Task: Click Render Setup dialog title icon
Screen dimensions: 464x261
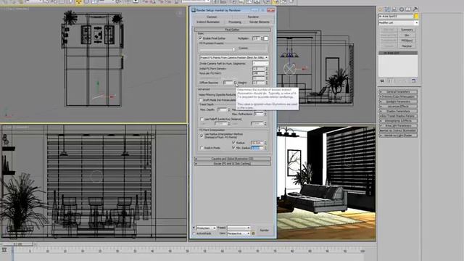Action: 194,10
